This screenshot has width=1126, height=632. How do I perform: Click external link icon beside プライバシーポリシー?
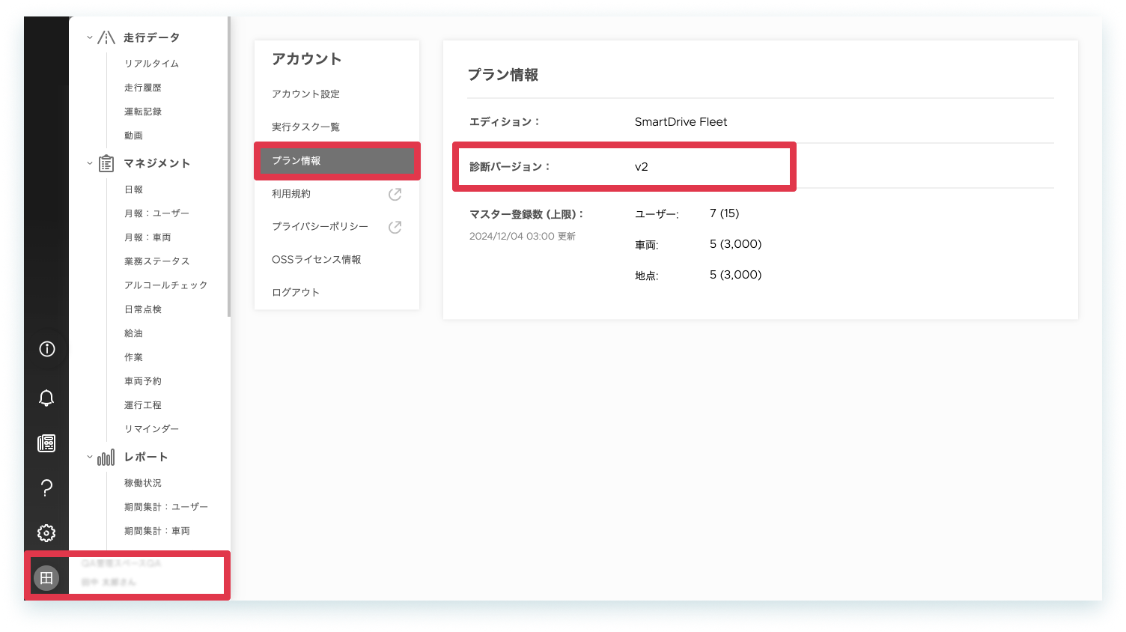(395, 227)
